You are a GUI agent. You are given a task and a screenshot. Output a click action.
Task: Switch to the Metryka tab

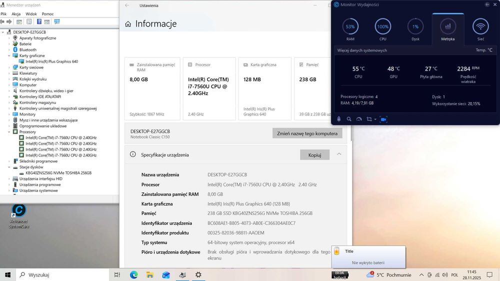447,28
